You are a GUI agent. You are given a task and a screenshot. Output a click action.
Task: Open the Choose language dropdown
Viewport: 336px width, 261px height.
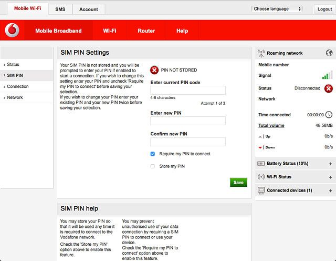tap(277, 9)
